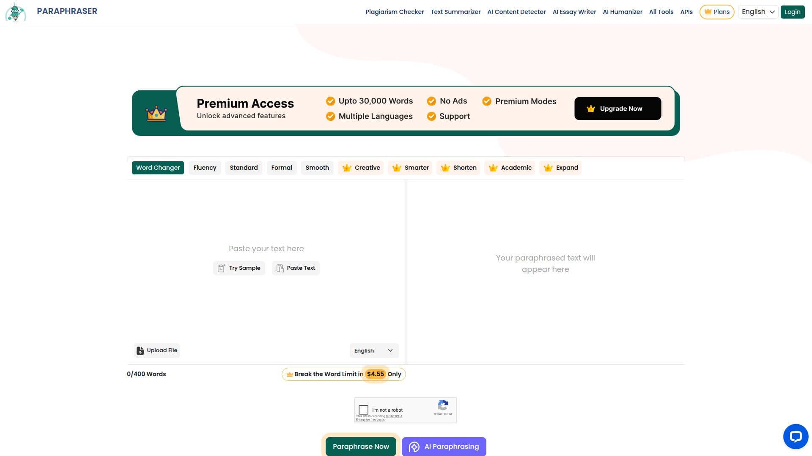The image size is (812, 456).
Task: Click the Login button
Action: [793, 12]
